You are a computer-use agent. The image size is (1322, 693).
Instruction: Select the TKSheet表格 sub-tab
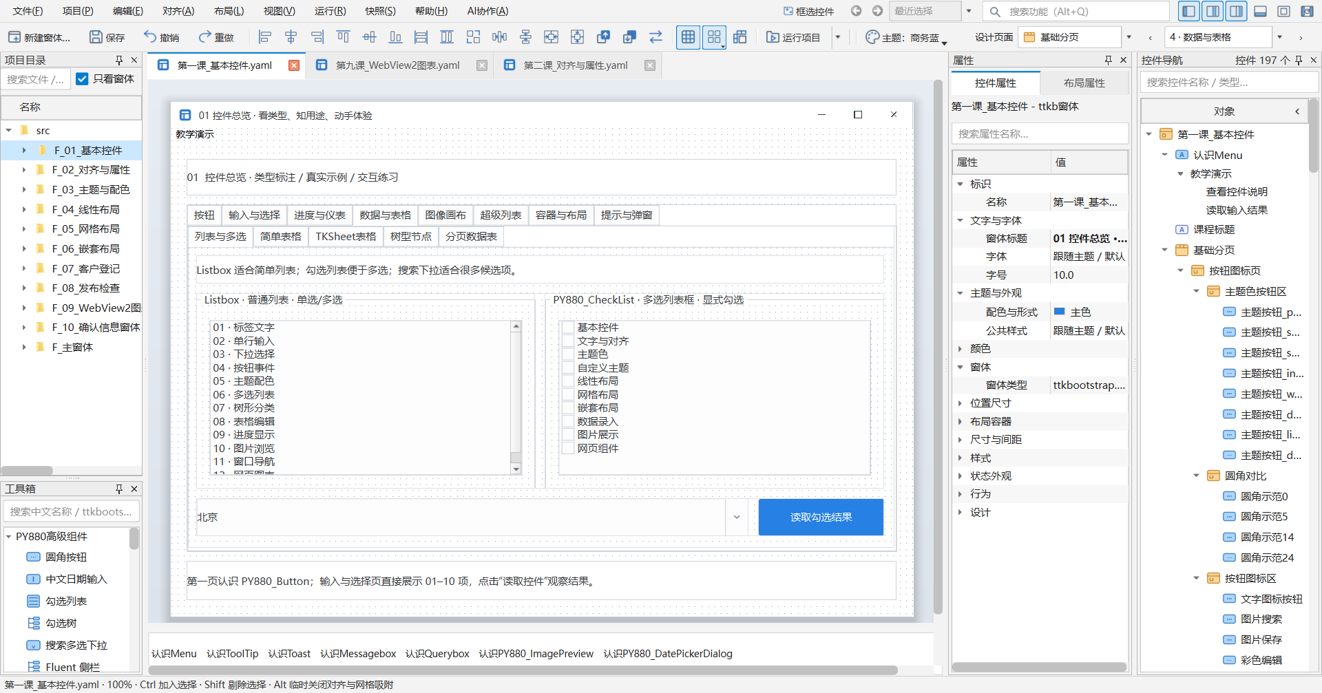coord(346,237)
